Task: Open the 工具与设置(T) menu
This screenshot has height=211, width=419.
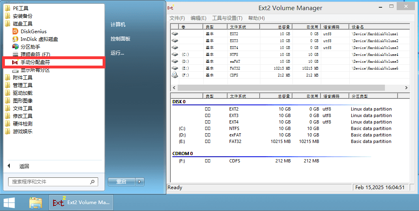Action: click(227, 18)
